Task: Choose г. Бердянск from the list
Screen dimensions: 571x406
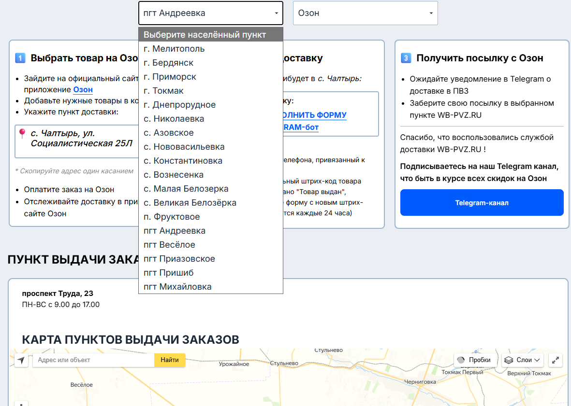Action: click(211, 63)
